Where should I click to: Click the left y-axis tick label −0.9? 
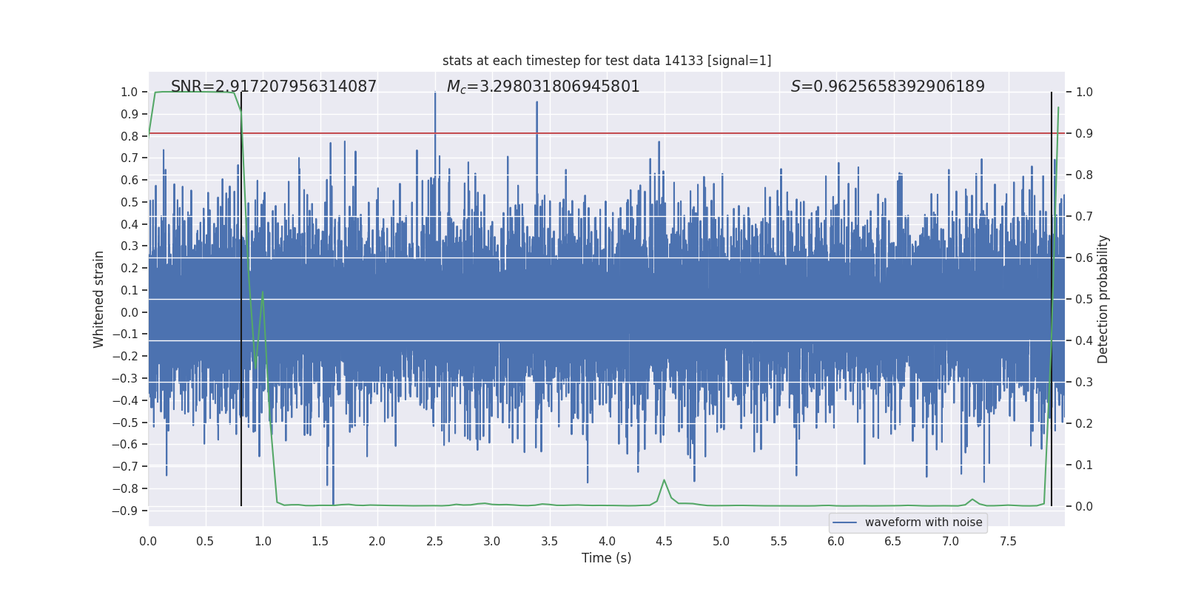tap(124, 511)
